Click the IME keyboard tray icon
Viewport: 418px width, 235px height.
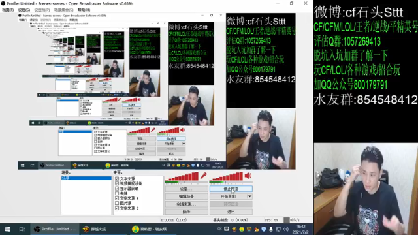click(227, 229)
